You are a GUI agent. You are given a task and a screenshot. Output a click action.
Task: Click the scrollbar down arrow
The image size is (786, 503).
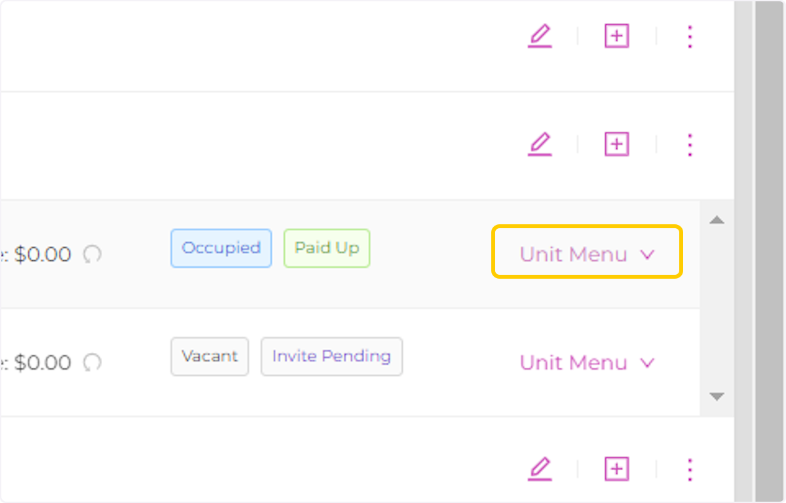tap(717, 396)
